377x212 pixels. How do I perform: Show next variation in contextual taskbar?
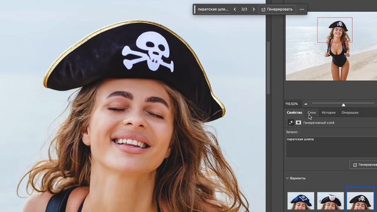253,9
